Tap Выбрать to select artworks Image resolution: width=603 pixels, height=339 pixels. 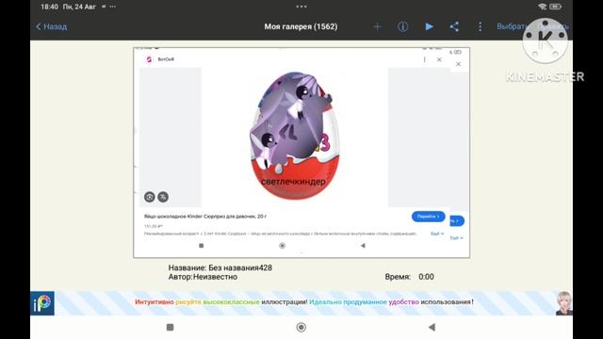tap(512, 26)
